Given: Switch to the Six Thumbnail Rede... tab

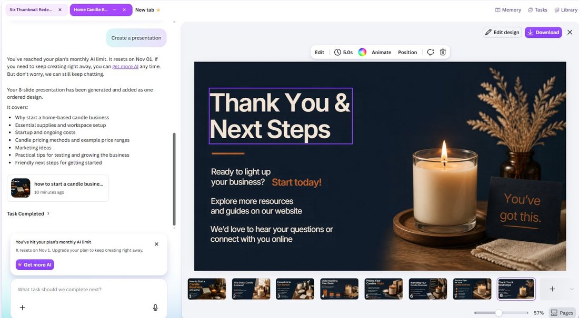Looking at the screenshot, I should click(x=31, y=10).
